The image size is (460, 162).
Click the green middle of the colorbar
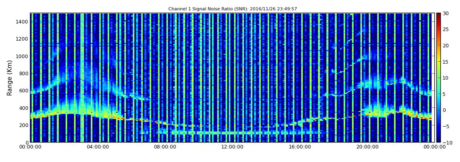(438, 78)
